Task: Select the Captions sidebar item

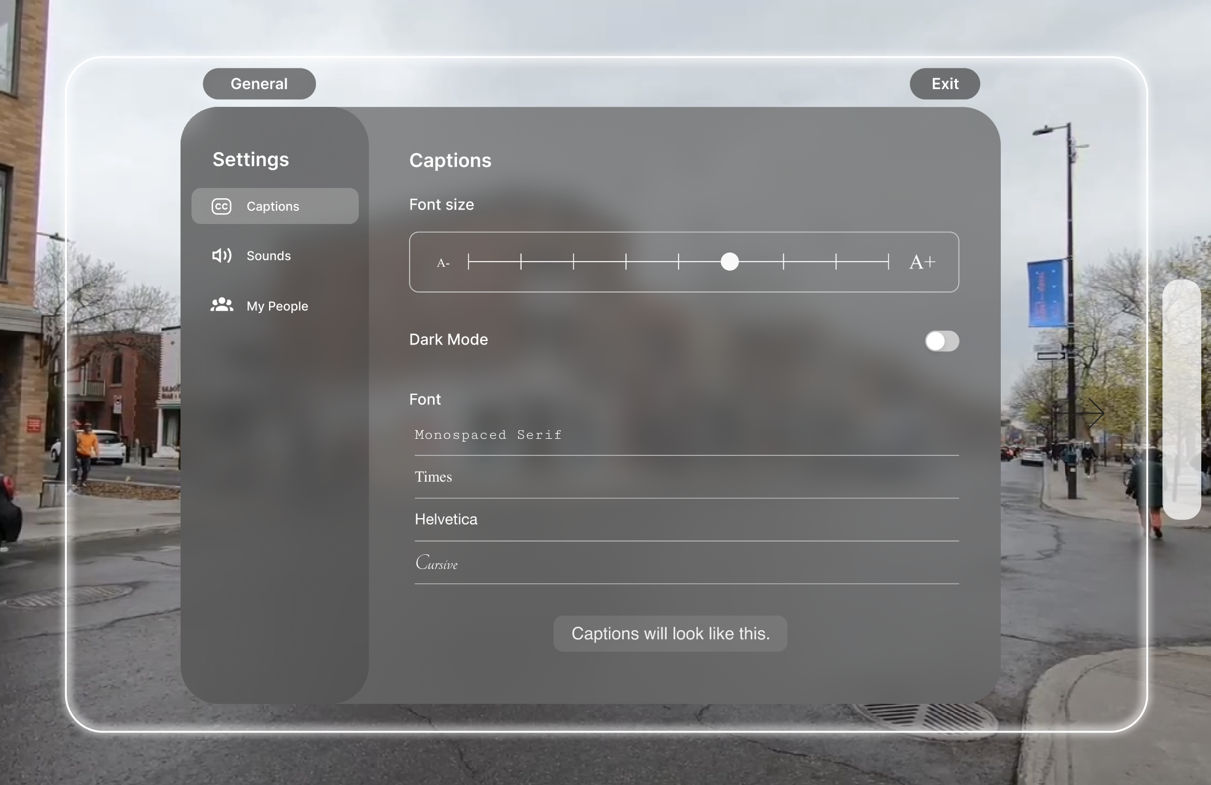Action: coord(274,206)
